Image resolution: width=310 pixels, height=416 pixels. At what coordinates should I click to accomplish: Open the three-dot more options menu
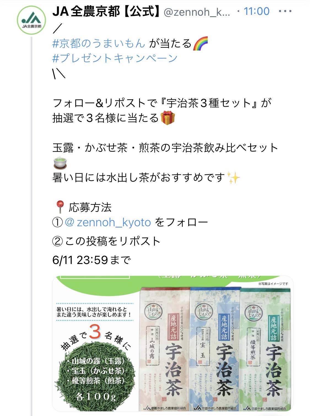click(285, 12)
